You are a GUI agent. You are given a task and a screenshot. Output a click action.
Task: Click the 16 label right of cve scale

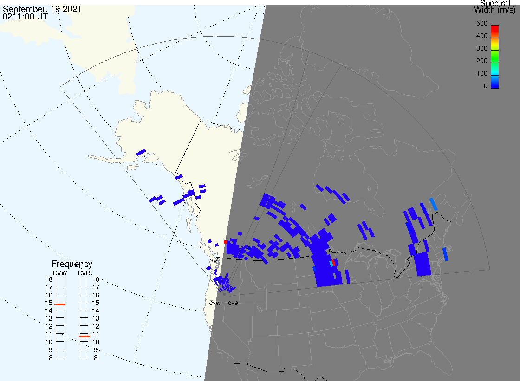96,295
